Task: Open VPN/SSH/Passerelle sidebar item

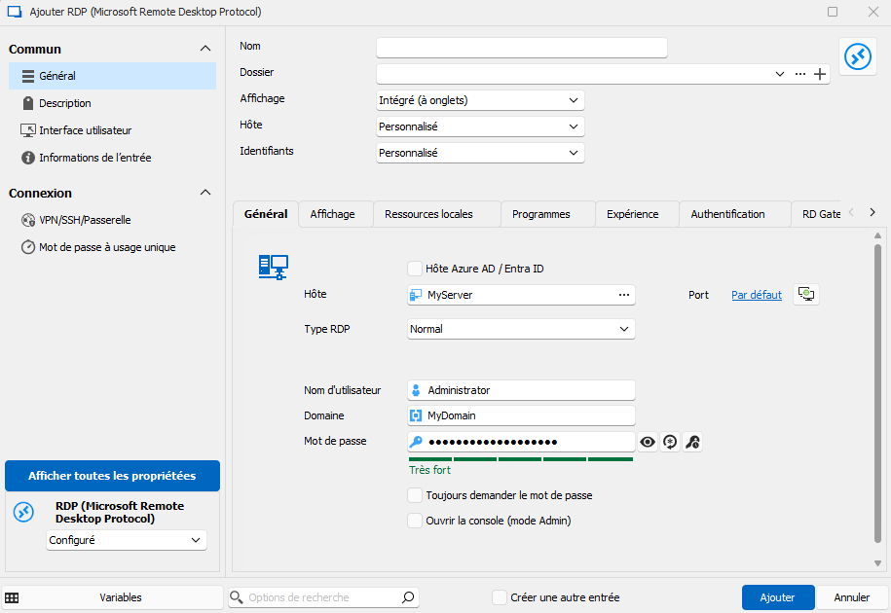Action: (x=113, y=220)
